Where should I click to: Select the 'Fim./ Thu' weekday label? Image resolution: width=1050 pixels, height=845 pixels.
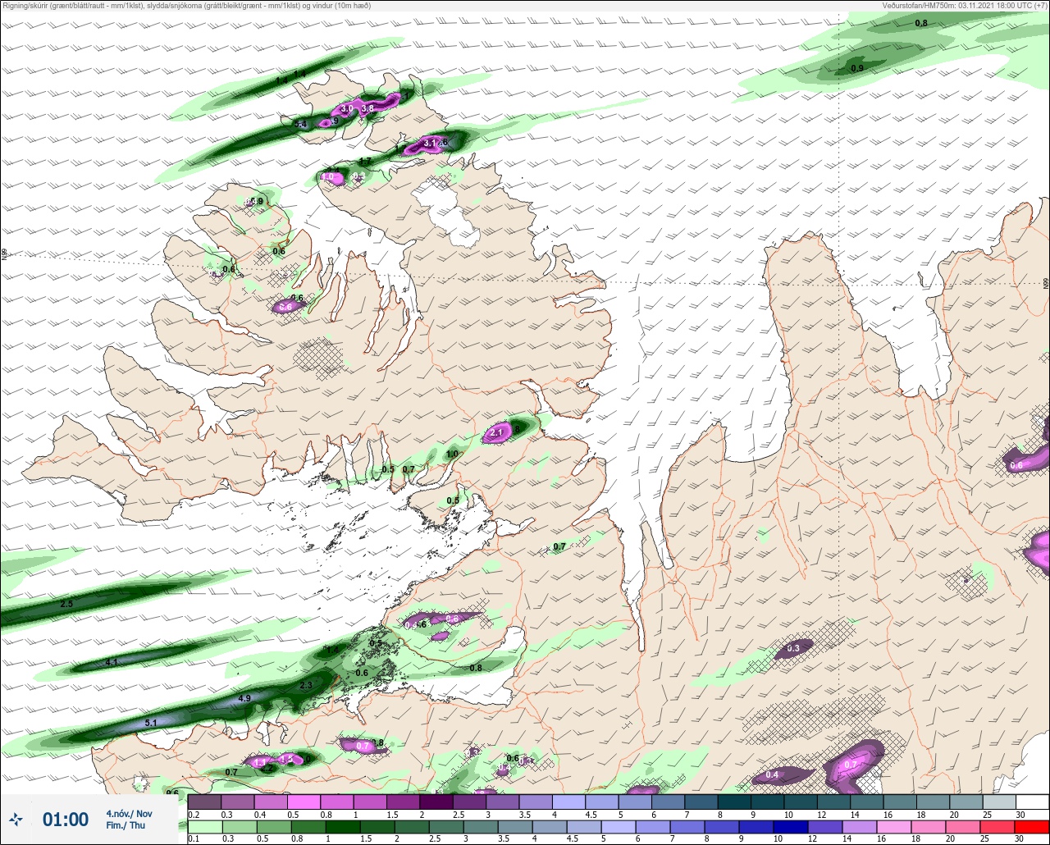click(126, 826)
